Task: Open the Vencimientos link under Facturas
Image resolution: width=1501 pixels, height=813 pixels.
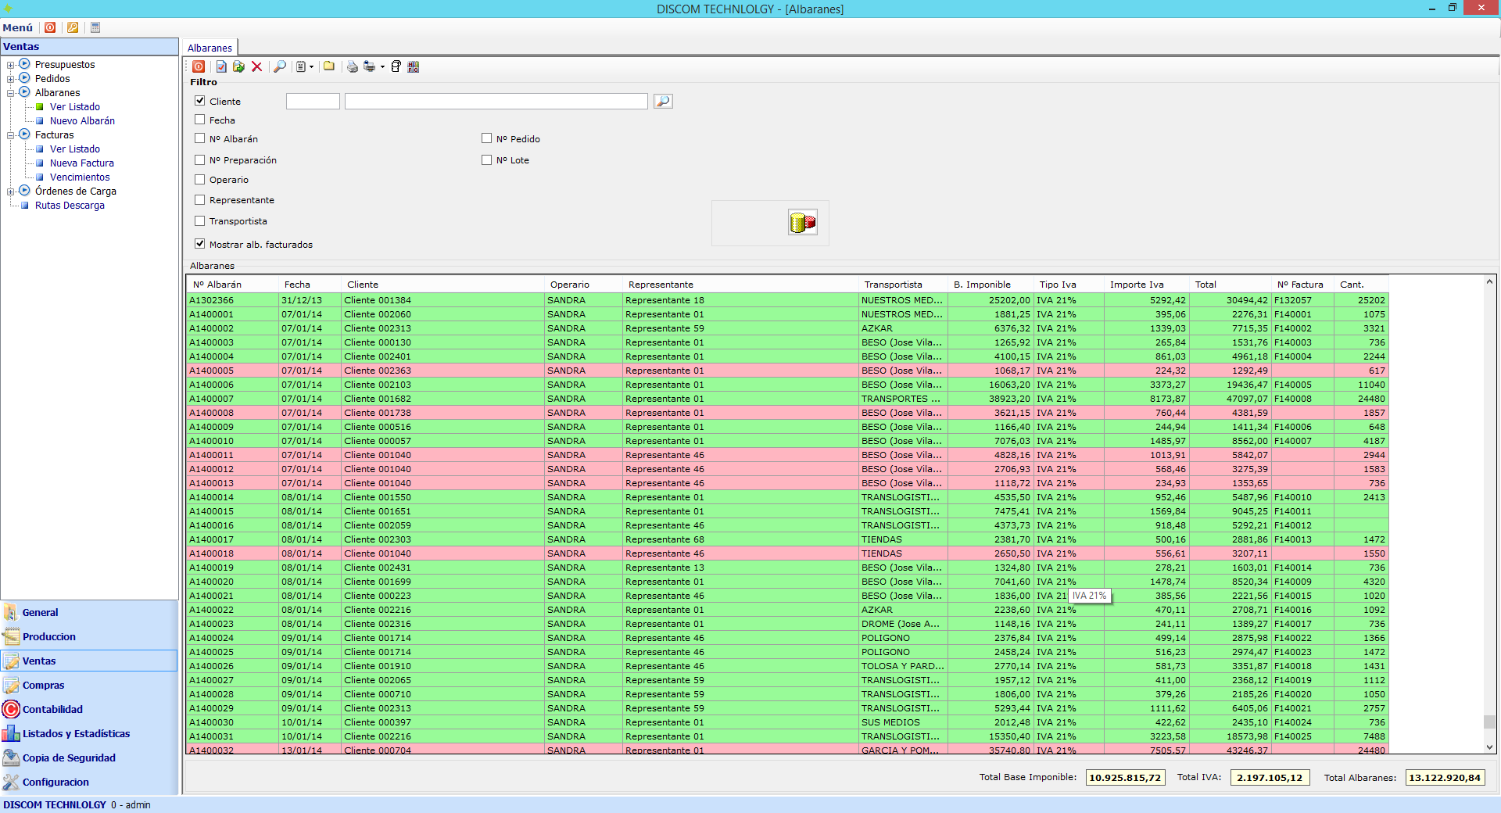Action: point(80,177)
